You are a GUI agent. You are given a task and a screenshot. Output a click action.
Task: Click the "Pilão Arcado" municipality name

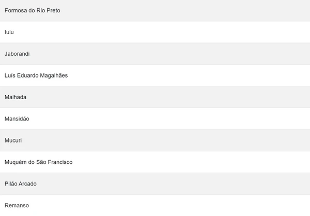tap(21, 184)
